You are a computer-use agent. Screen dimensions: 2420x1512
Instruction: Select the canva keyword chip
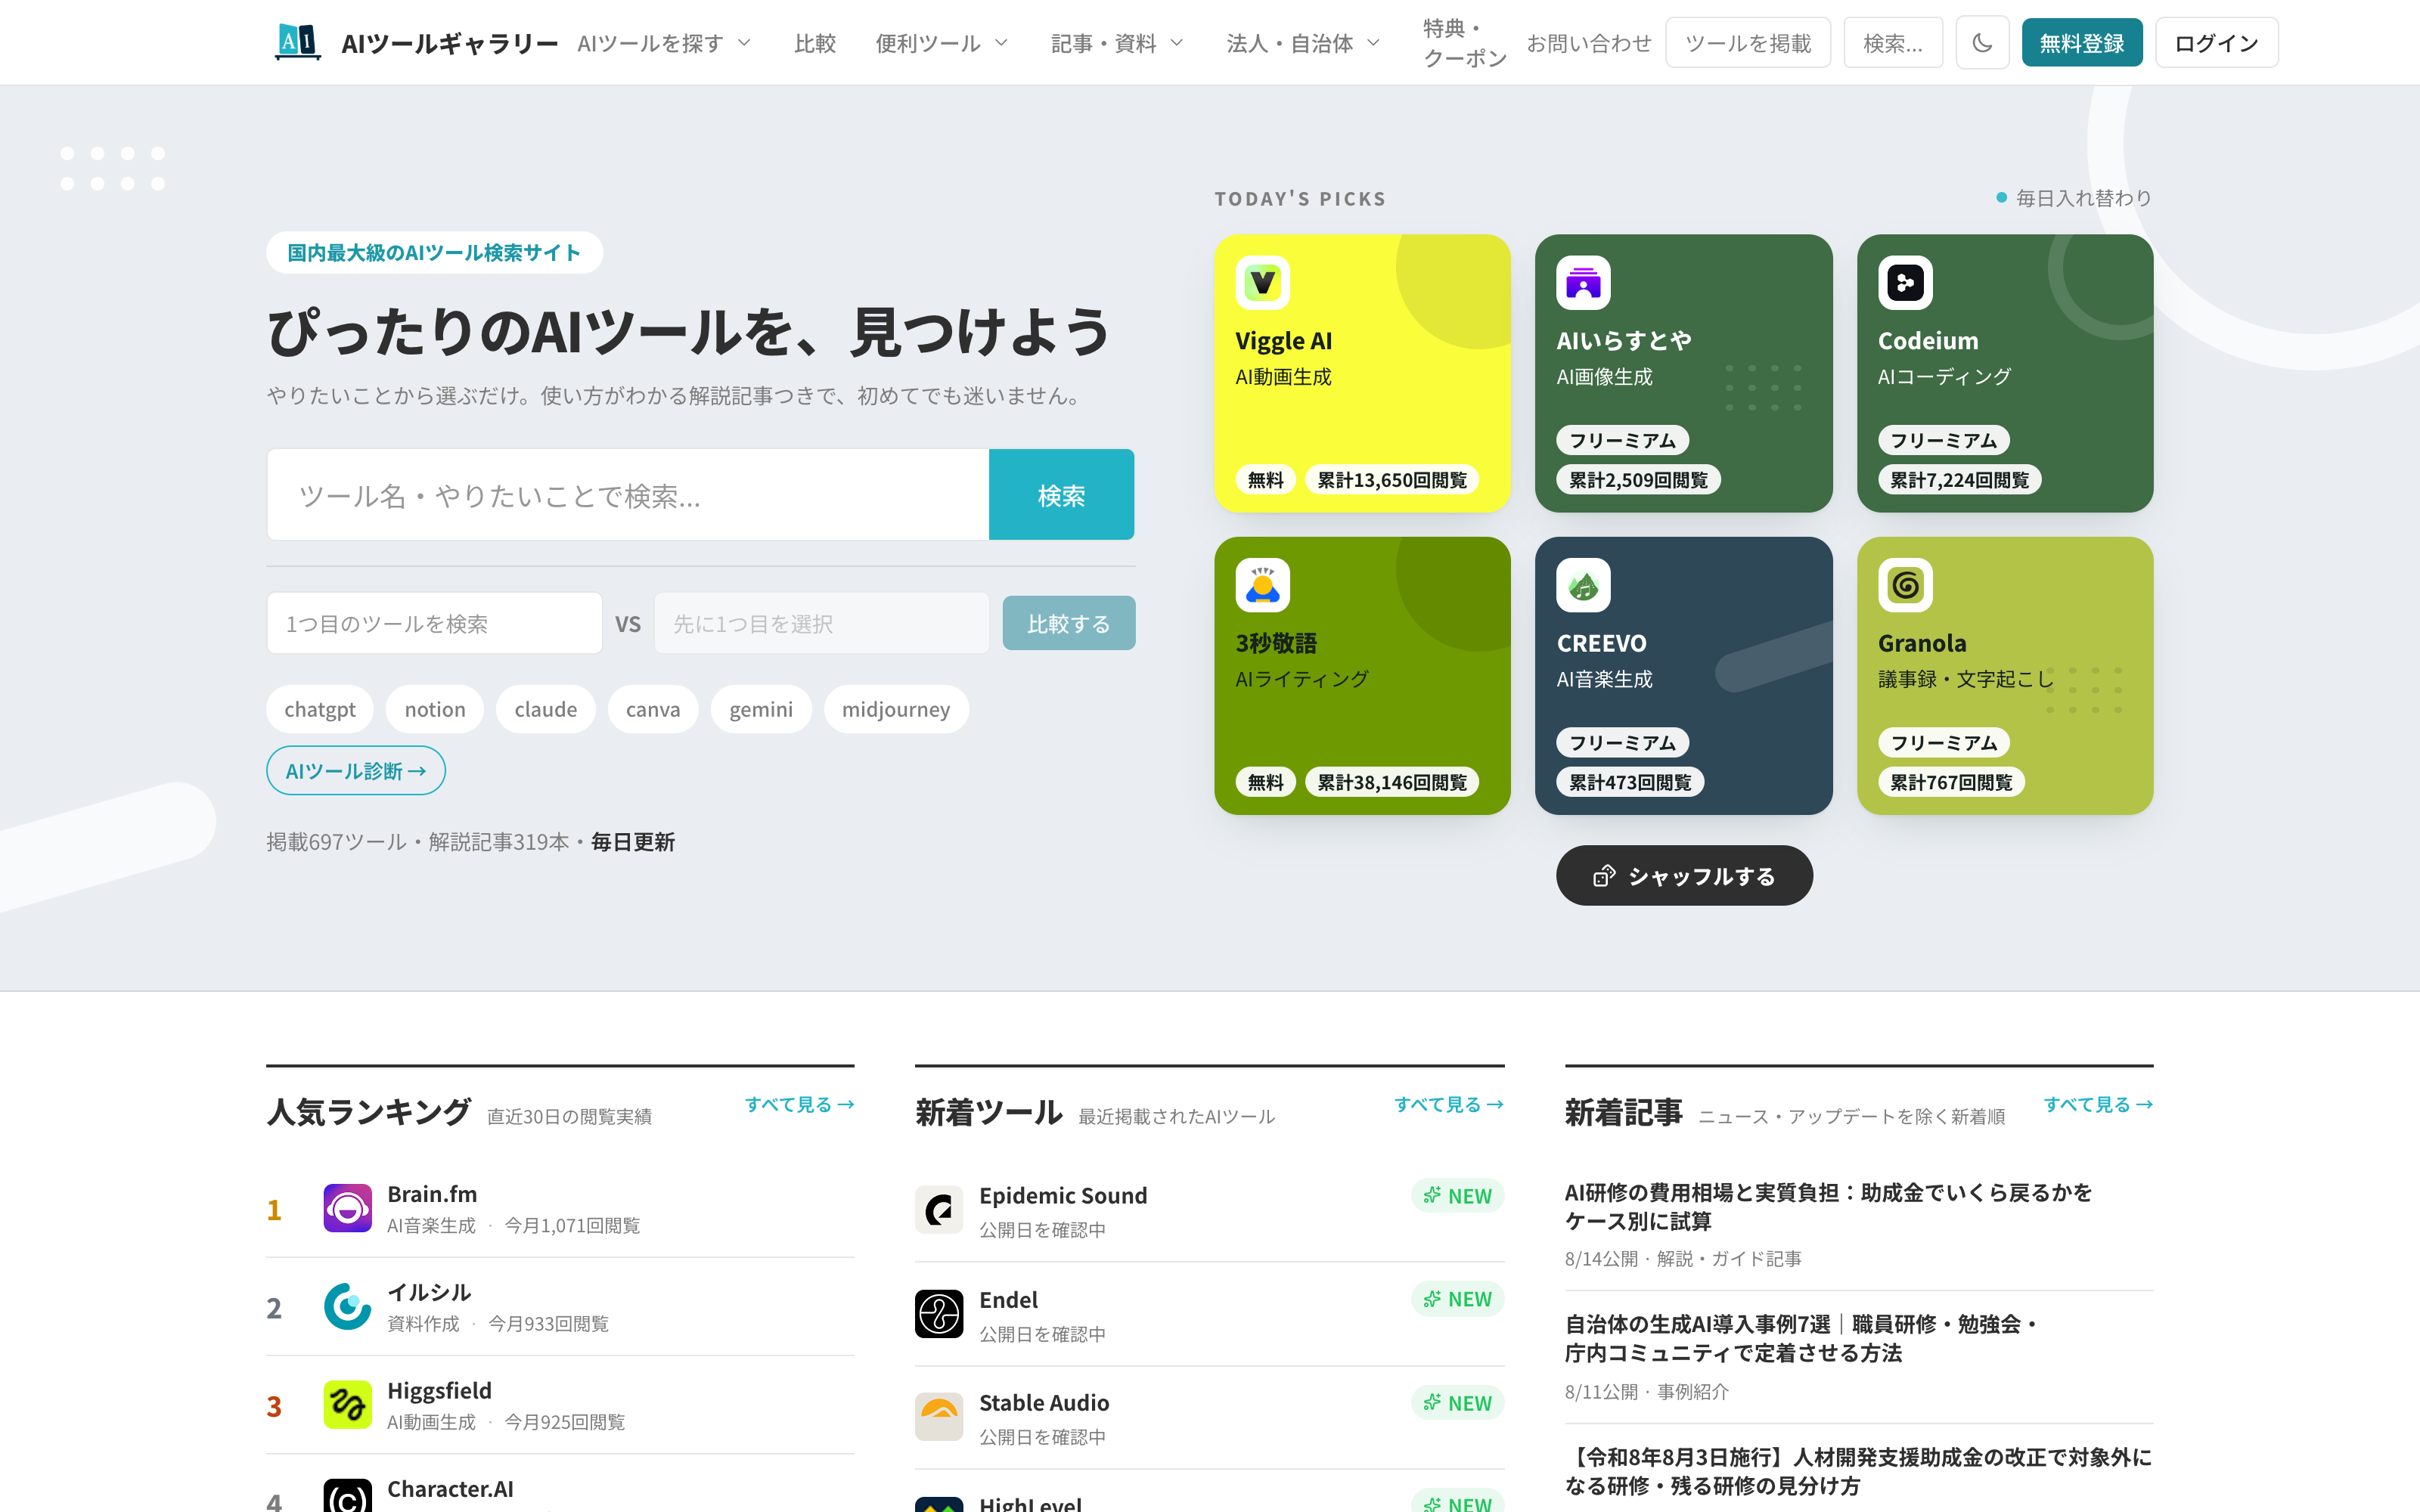pyautogui.click(x=653, y=709)
